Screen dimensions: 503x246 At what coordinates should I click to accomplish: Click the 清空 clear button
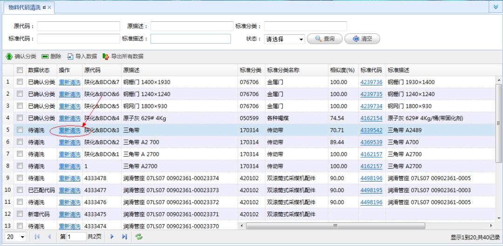(362, 39)
